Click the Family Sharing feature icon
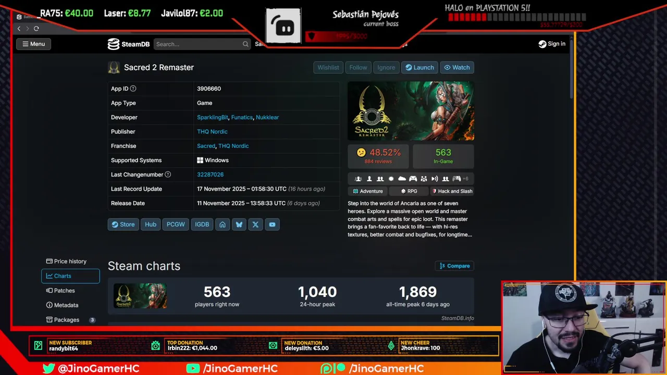The width and height of the screenshot is (667, 375). (x=424, y=179)
